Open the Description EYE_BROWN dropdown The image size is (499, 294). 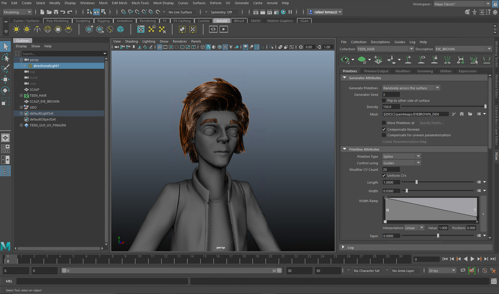463,49
